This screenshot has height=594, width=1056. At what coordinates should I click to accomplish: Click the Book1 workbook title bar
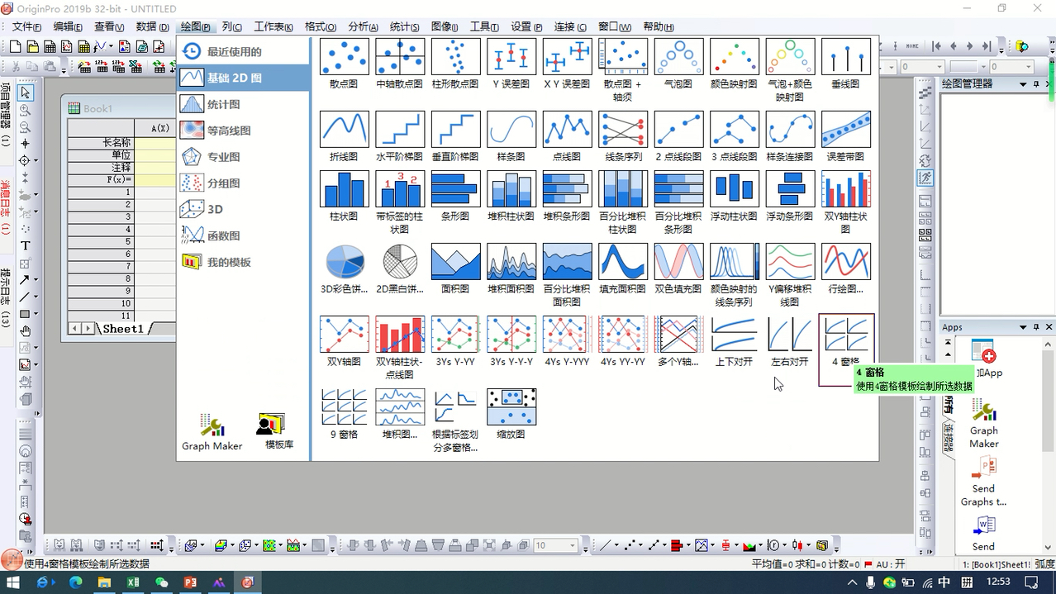click(x=120, y=108)
